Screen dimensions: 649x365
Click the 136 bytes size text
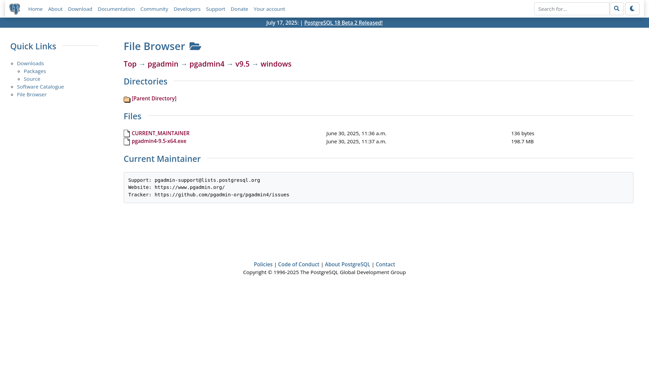523,133
